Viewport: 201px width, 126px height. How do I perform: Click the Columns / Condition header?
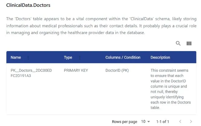[123, 57]
